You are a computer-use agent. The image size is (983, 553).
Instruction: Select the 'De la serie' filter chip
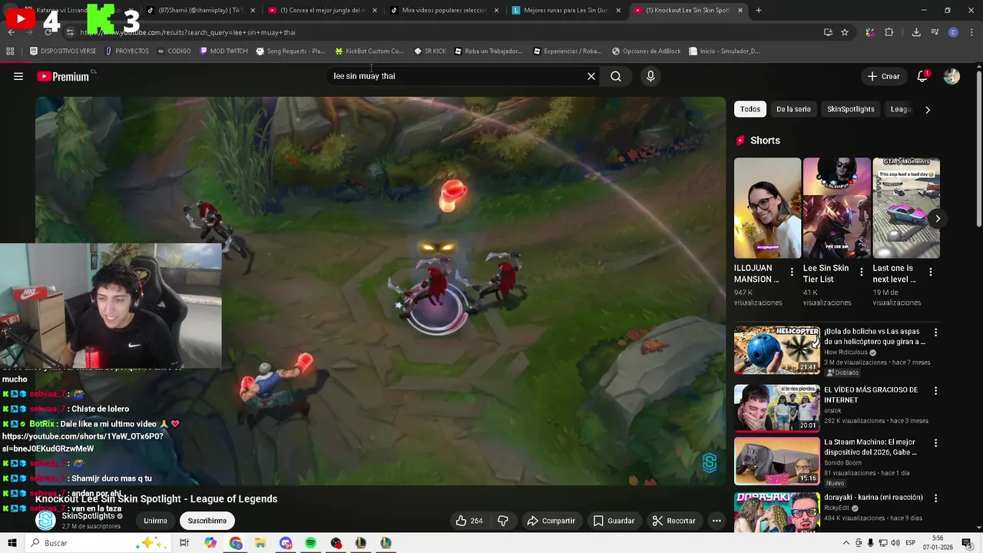[793, 109]
